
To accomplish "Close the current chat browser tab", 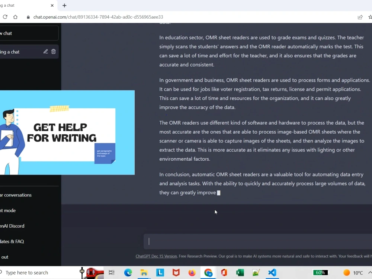I will click(x=52, y=6).
